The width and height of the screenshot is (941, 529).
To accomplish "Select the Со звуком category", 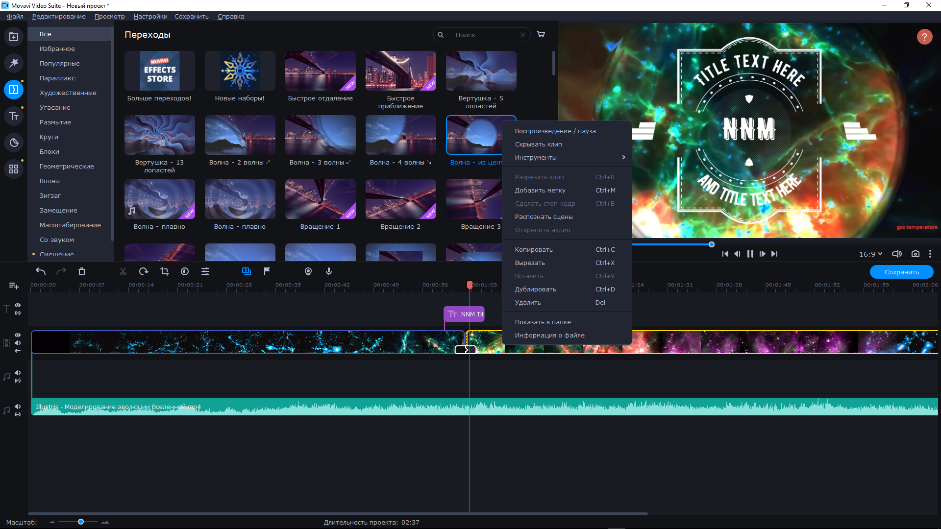I will click(70, 240).
